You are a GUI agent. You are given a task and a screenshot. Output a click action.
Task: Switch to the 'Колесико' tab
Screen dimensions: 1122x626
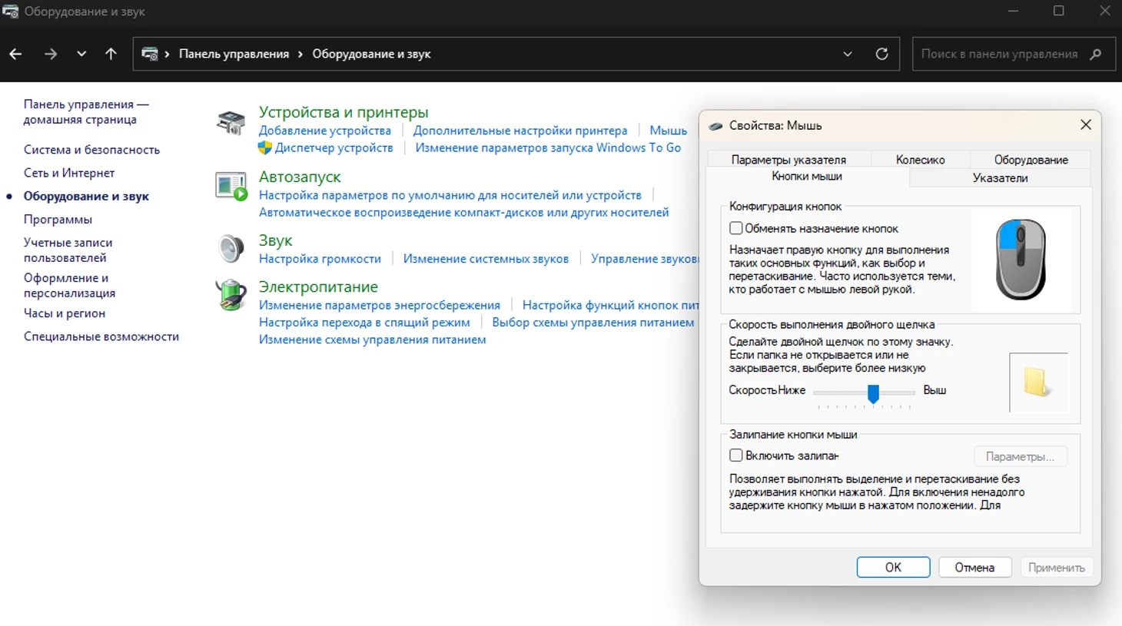click(x=920, y=160)
